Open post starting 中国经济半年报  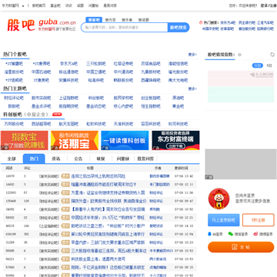(108, 218)
